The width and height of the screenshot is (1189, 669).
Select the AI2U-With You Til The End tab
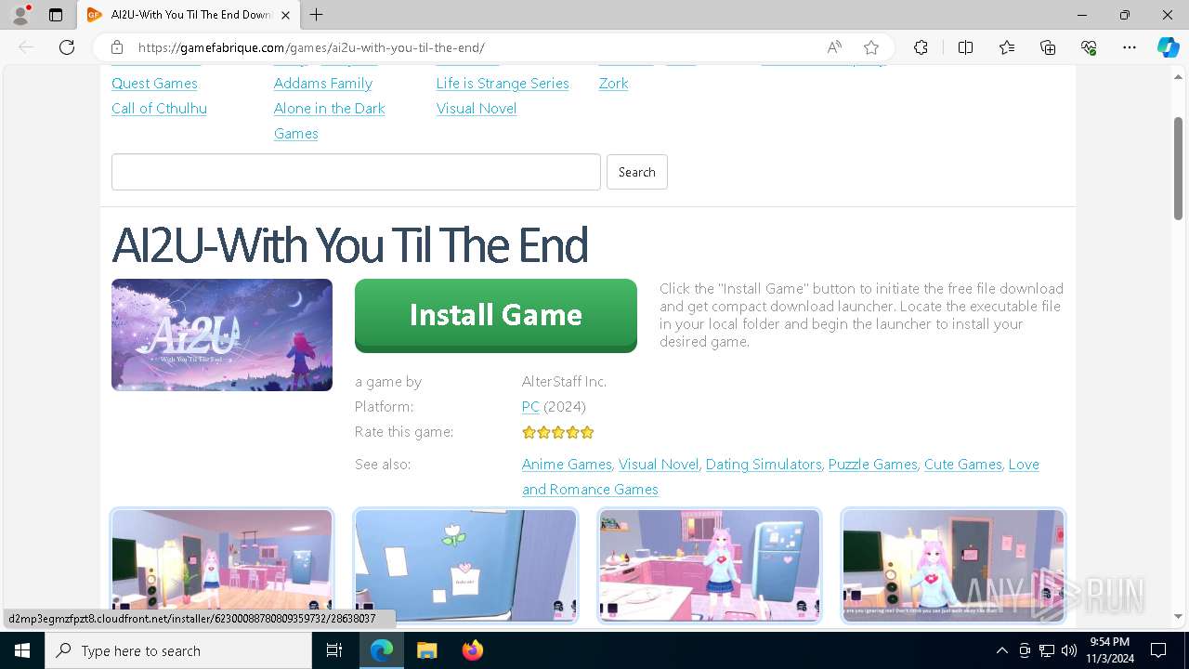(189, 15)
